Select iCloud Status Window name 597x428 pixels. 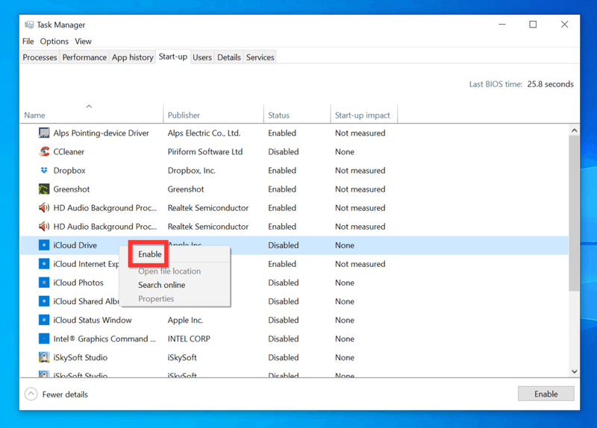coord(93,320)
